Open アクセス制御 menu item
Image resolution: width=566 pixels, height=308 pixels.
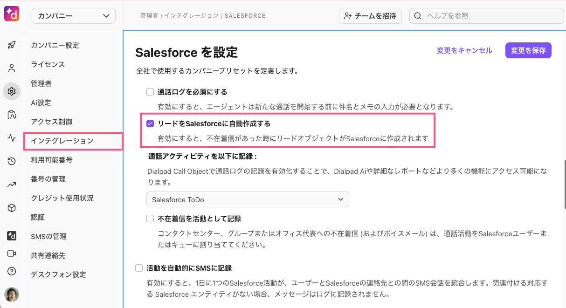(x=52, y=122)
